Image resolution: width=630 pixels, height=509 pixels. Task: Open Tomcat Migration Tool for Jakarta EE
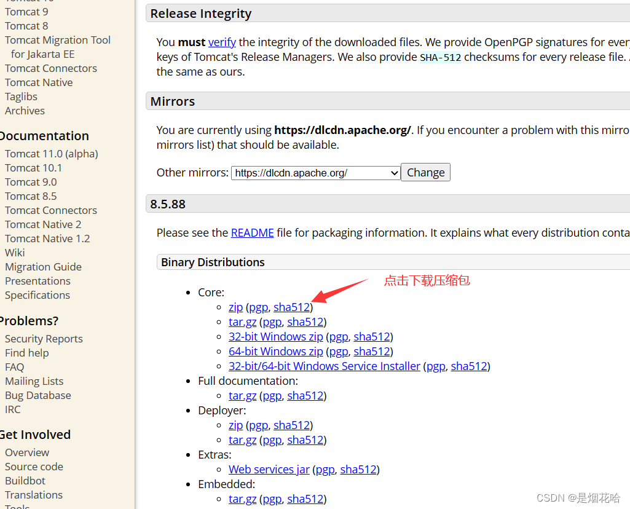coord(57,47)
